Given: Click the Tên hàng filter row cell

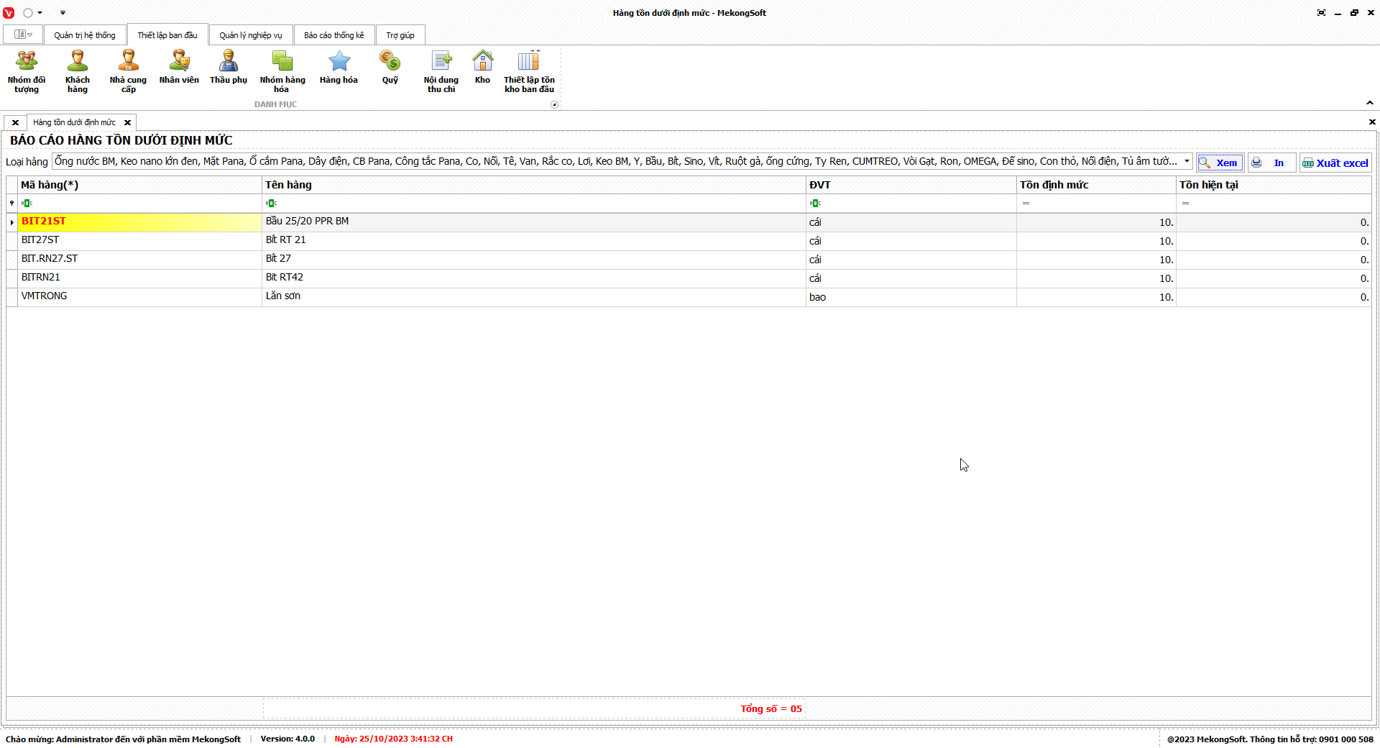Looking at the screenshot, I should pos(533,204).
